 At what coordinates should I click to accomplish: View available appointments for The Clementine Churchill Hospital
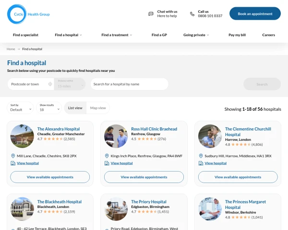(238, 177)
